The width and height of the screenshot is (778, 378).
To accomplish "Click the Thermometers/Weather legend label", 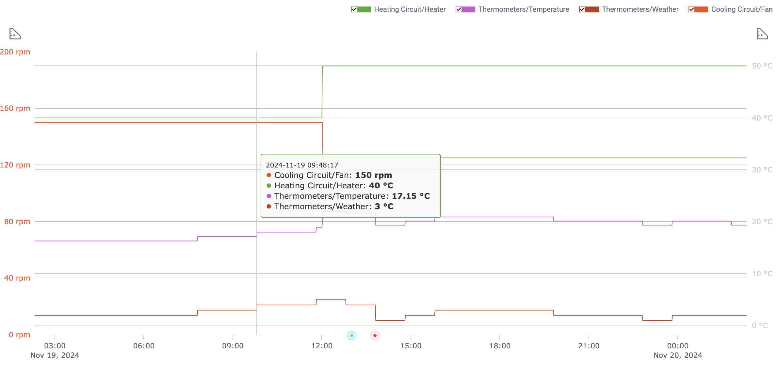I will pyautogui.click(x=640, y=9).
